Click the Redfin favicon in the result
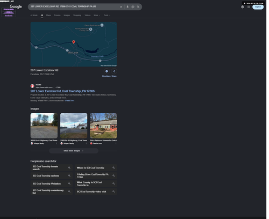269x219 pixels. coord(32,86)
